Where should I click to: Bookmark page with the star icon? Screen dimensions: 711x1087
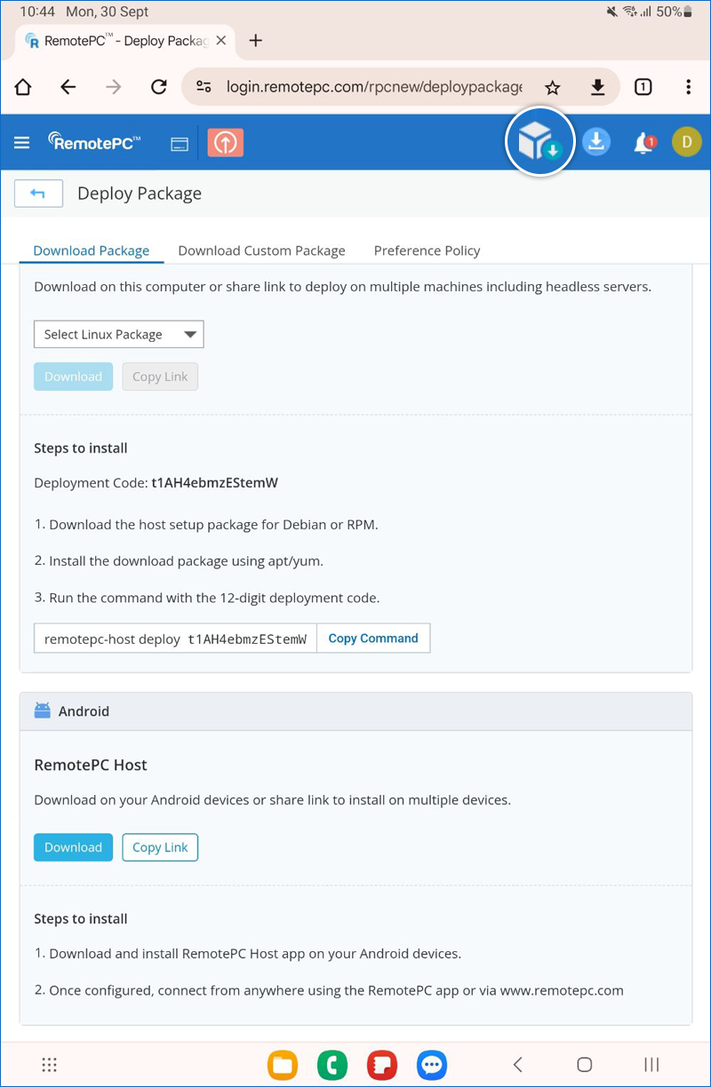553,87
